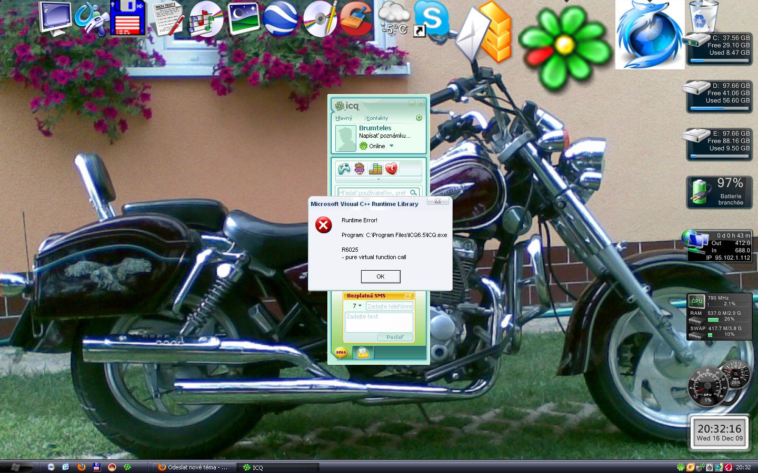Open the ICQ equalizer bars icon
The image size is (758, 473).
[375, 169]
